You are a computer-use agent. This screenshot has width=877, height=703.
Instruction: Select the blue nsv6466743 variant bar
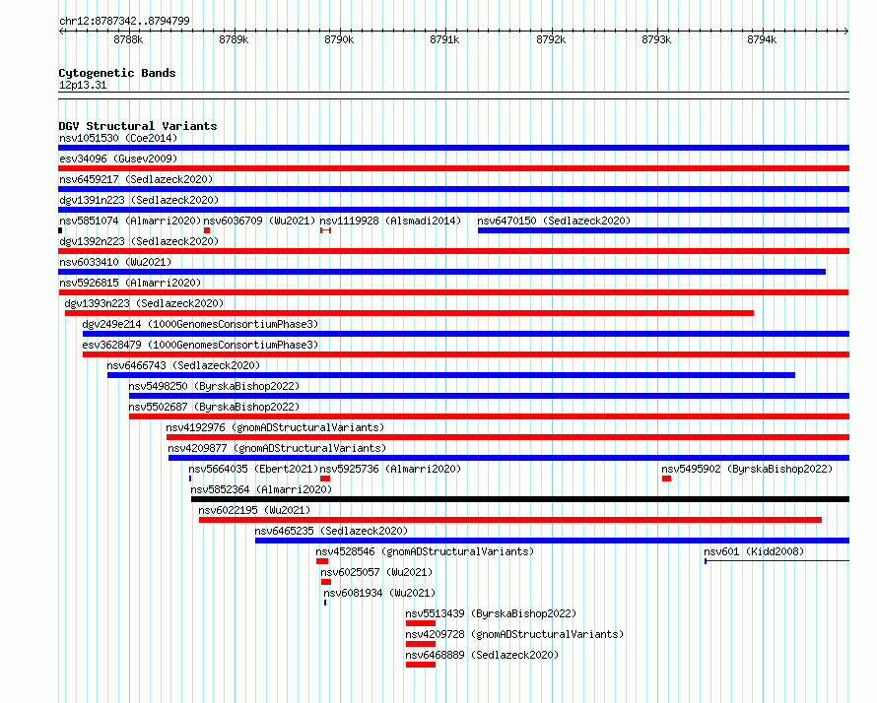(x=451, y=375)
